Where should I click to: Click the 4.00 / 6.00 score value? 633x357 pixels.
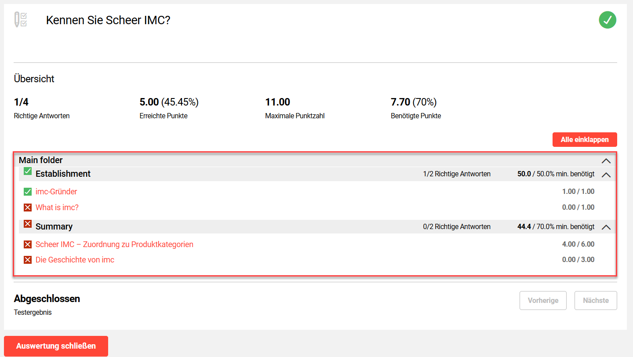pos(578,244)
